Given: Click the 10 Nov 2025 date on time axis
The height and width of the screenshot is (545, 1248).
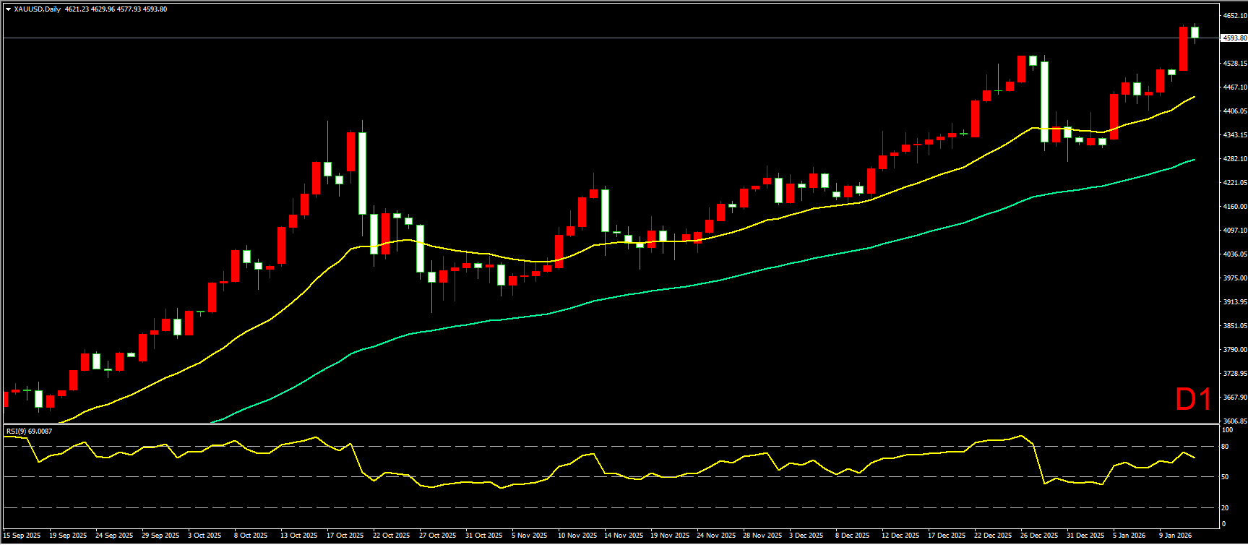Looking at the screenshot, I should tap(577, 536).
